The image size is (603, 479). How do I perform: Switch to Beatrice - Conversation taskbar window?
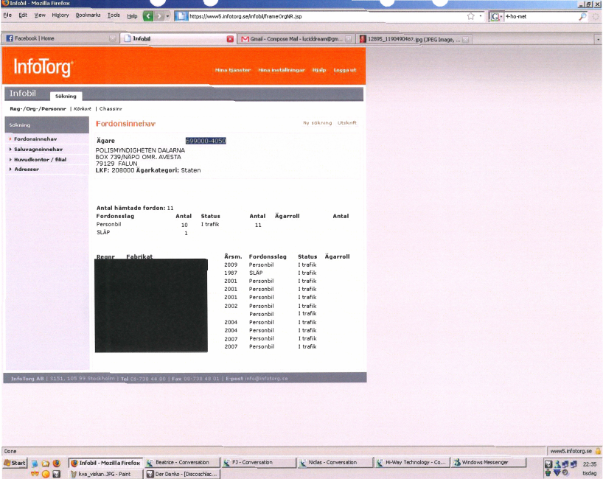pos(182,463)
